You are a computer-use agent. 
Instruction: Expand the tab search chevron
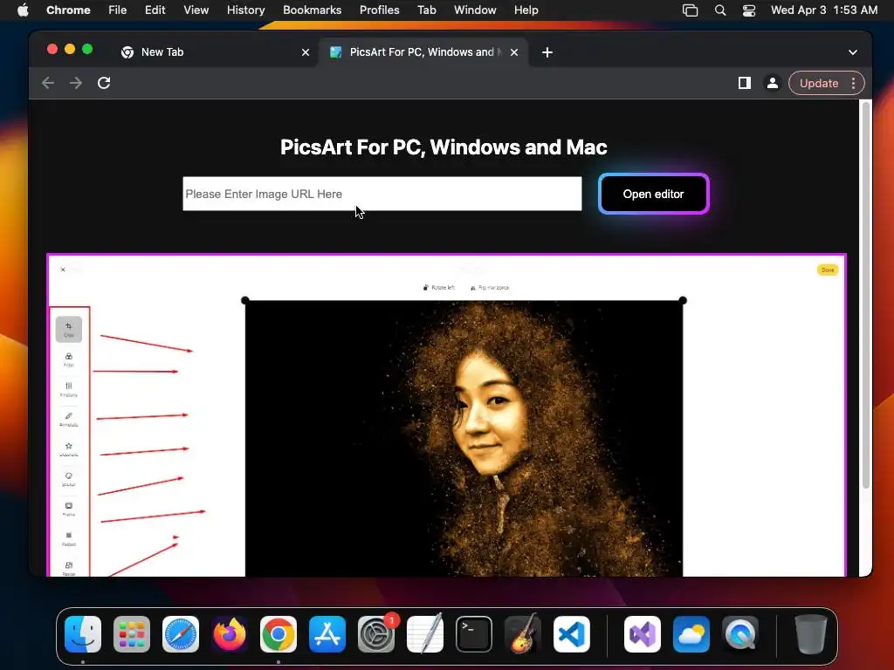(853, 52)
